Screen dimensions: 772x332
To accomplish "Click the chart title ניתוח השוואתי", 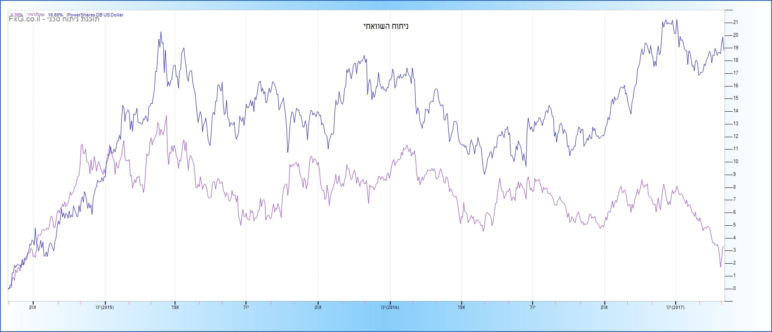I will [386, 26].
